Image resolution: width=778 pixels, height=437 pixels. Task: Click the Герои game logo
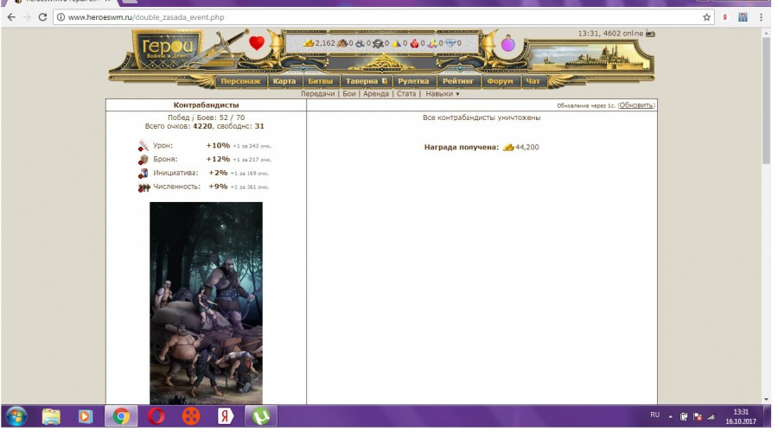pos(167,48)
